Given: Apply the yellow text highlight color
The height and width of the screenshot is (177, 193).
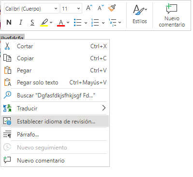Looking at the screenshot, I should click(x=44, y=23).
